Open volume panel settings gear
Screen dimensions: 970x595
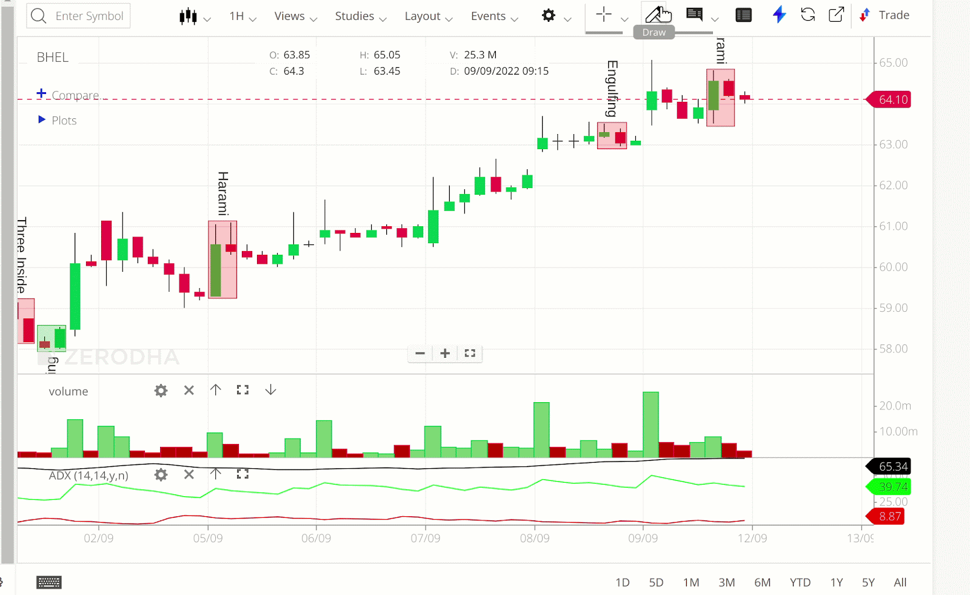pyautogui.click(x=161, y=391)
